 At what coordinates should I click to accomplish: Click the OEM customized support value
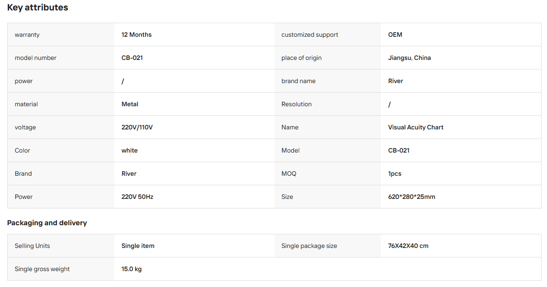395,35
